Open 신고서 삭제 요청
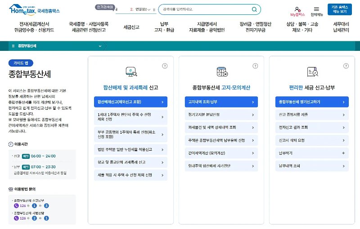360x229 pixels. [x=312, y=140]
